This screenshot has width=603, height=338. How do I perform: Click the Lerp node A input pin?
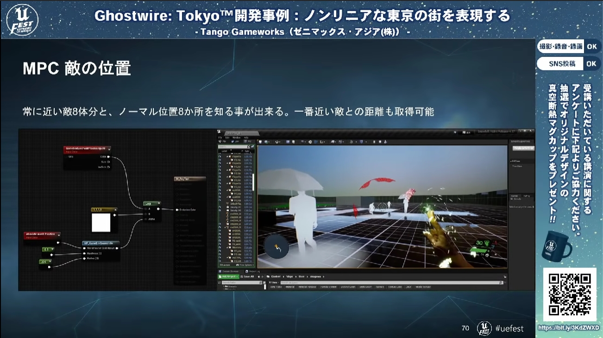[145, 209]
